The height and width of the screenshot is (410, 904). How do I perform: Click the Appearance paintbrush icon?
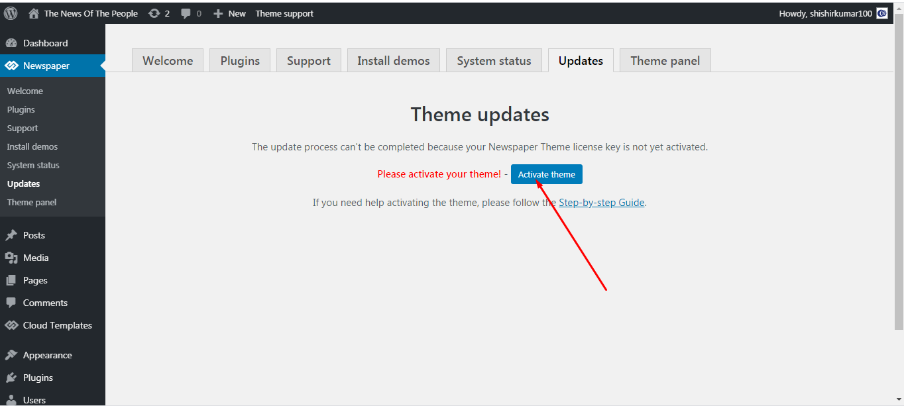point(11,355)
